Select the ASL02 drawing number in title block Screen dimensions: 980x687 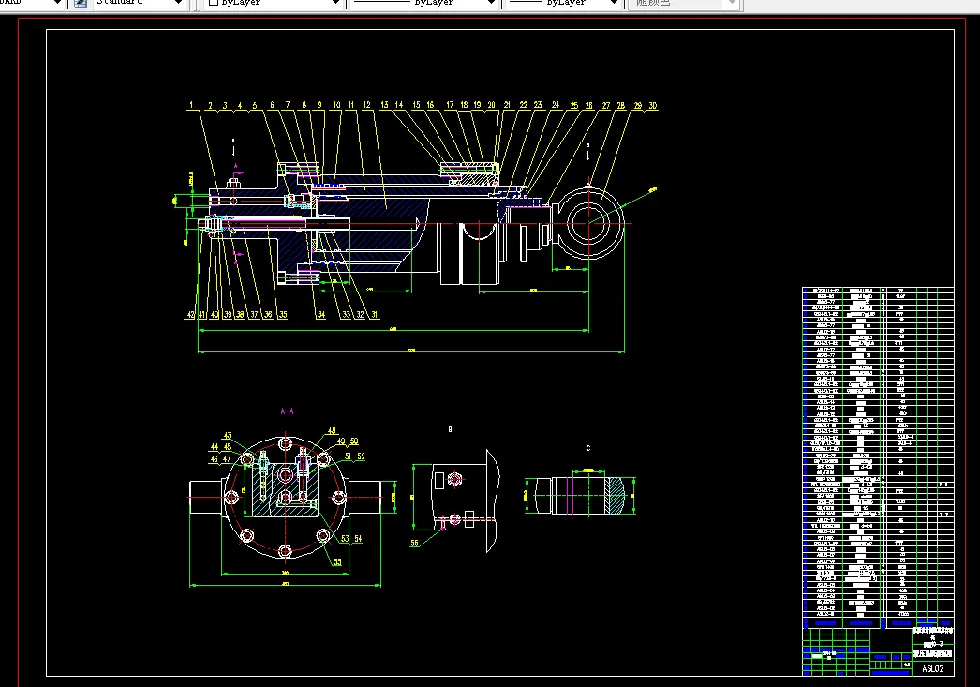(x=932, y=668)
